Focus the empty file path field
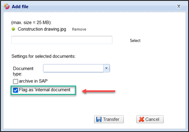The height and width of the screenshot is (132, 189). tap(62, 40)
